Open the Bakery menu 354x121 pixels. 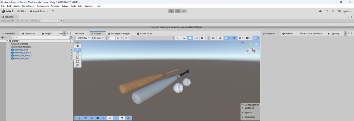coord(65,6)
